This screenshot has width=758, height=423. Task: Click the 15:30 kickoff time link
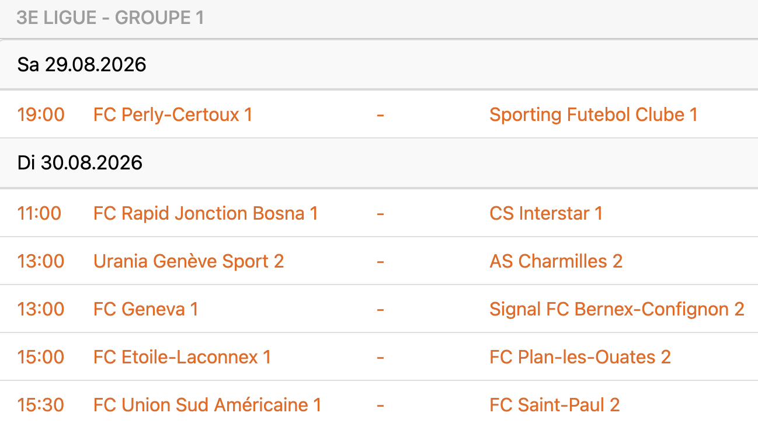(x=41, y=405)
